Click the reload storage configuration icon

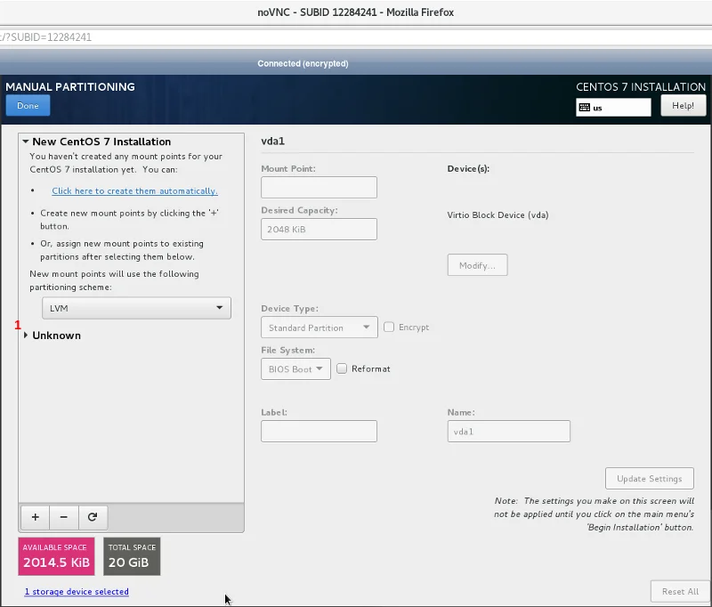click(x=92, y=517)
